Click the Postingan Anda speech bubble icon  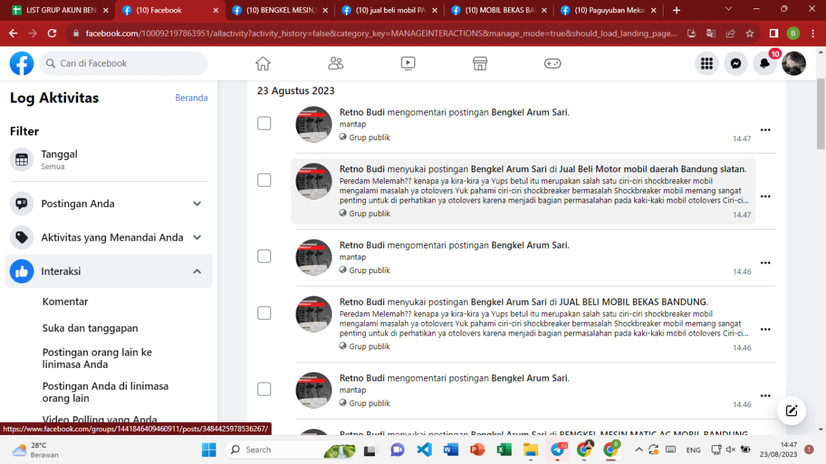22,203
